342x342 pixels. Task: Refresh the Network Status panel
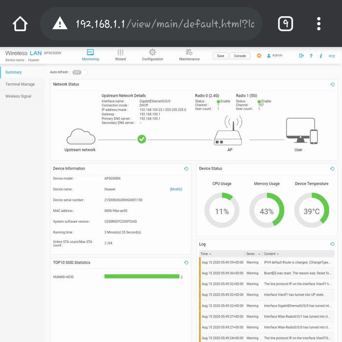pos(333,85)
